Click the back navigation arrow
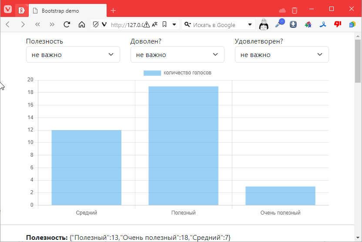This screenshot has width=362, height=242. pyautogui.click(x=8, y=25)
